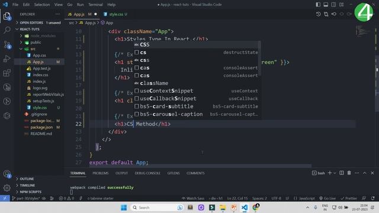Open terminal panel more actions ellipsis

356,173
